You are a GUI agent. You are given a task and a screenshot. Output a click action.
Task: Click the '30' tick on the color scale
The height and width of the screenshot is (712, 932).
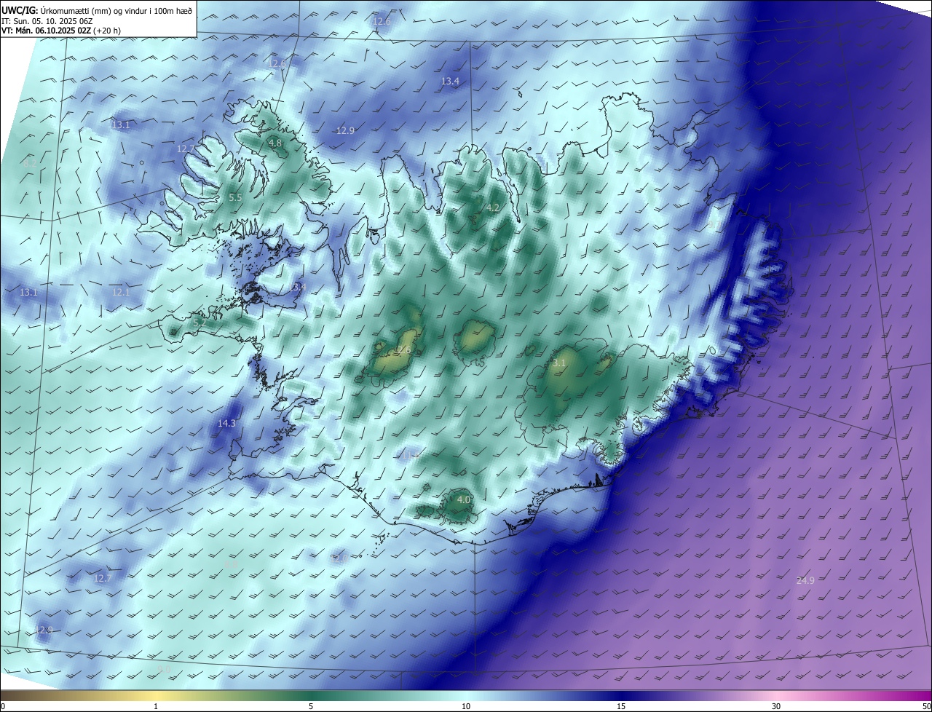click(x=776, y=706)
